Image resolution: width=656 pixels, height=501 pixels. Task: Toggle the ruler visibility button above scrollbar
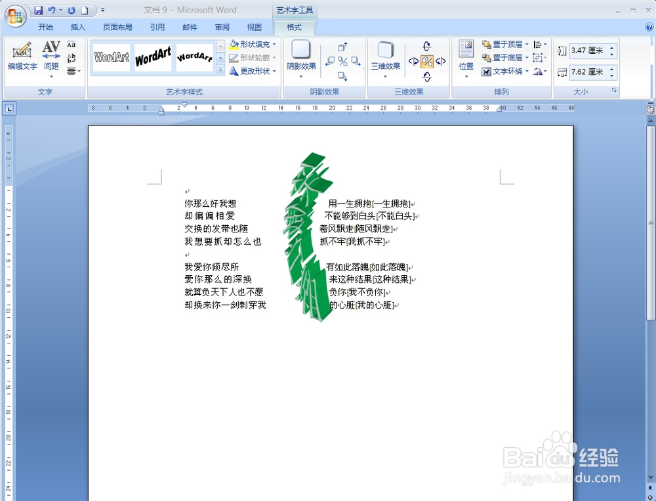[x=650, y=110]
